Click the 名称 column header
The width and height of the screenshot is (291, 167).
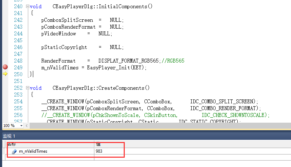coord(12,144)
